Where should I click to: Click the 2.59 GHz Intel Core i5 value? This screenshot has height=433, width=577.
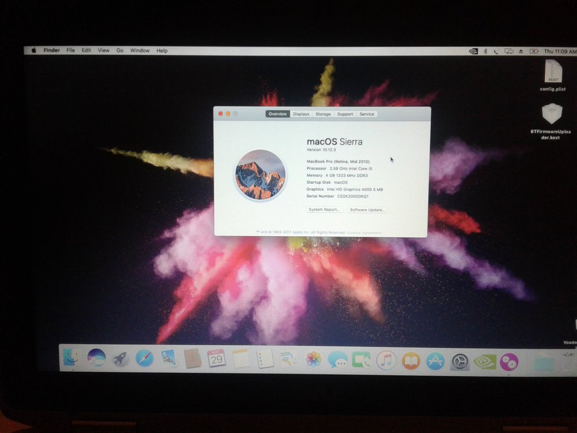tap(351, 168)
